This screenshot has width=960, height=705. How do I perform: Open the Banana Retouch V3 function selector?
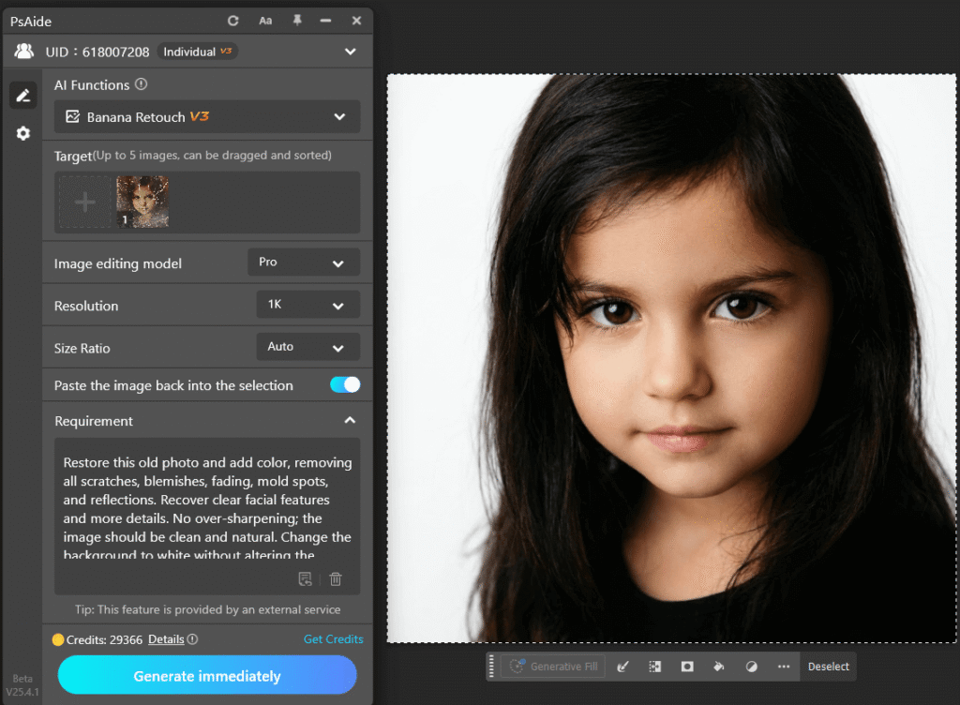click(207, 117)
